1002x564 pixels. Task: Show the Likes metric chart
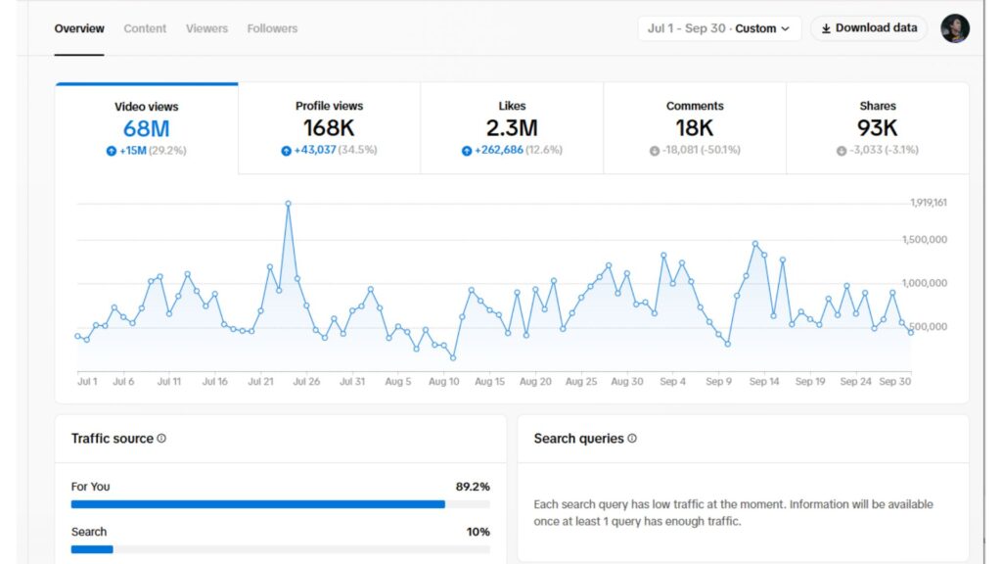coord(512,128)
